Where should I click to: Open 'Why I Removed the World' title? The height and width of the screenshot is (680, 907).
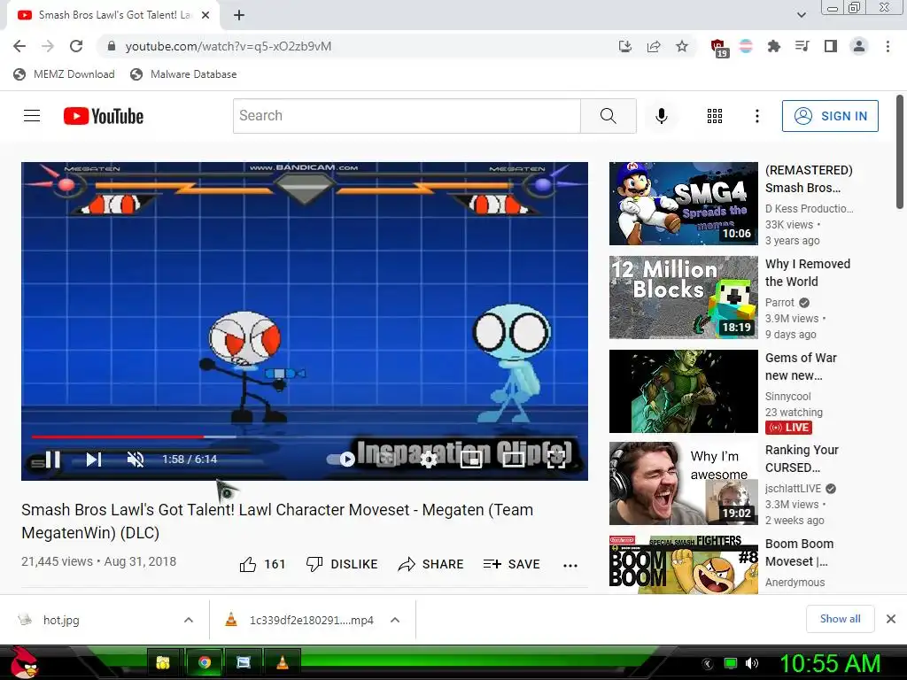[x=808, y=273]
